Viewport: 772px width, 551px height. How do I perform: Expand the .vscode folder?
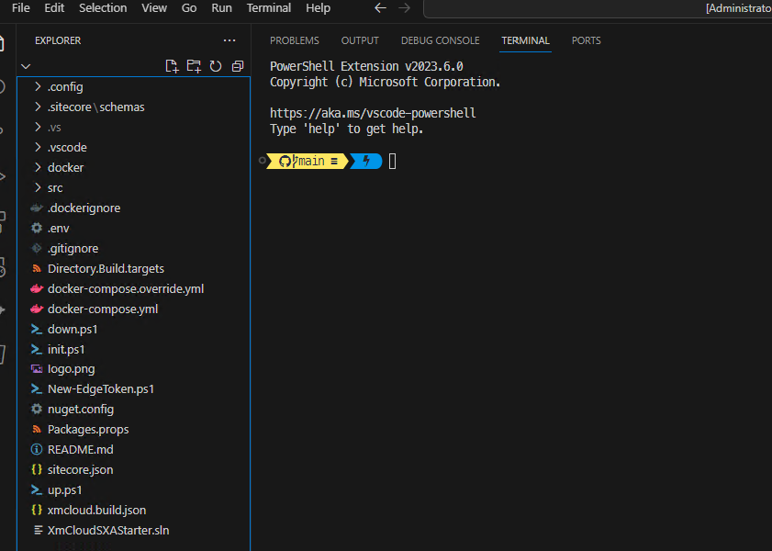point(38,147)
